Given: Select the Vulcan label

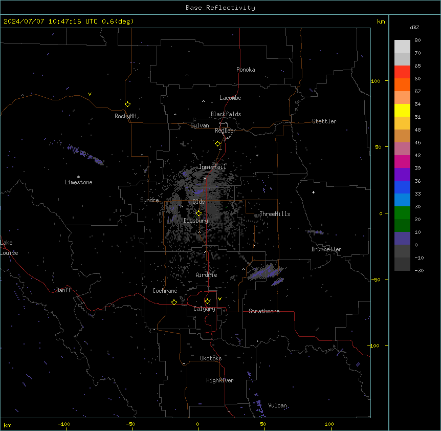Looking at the screenshot, I should pyautogui.click(x=277, y=405).
